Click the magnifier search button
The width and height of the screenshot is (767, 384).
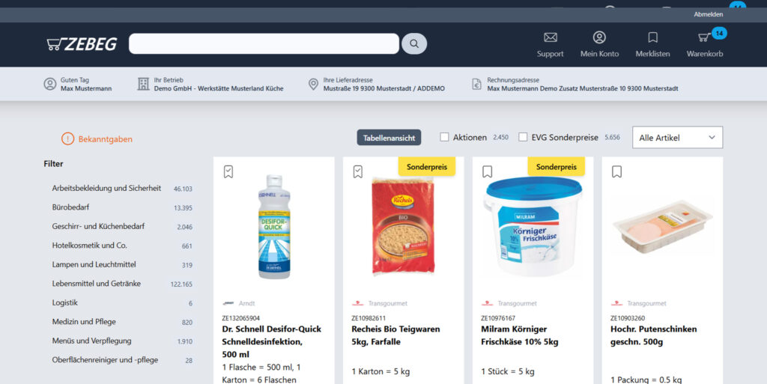(x=413, y=44)
